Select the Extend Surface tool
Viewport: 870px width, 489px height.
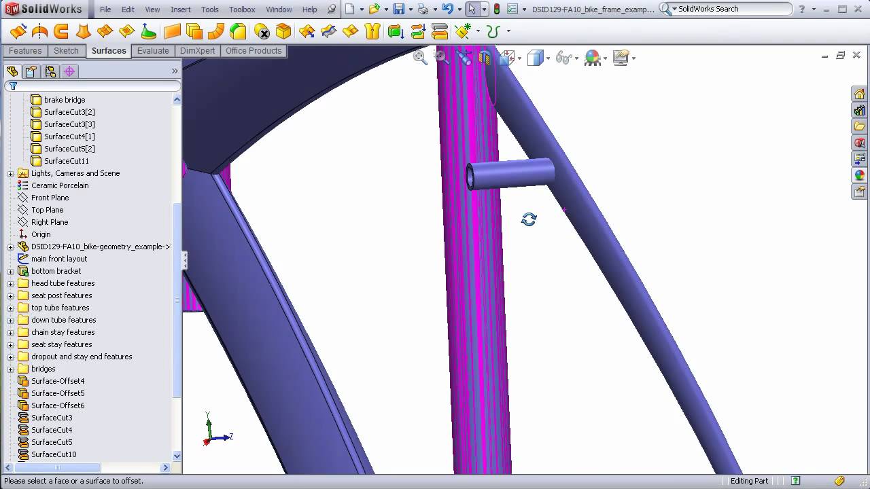tap(307, 31)
